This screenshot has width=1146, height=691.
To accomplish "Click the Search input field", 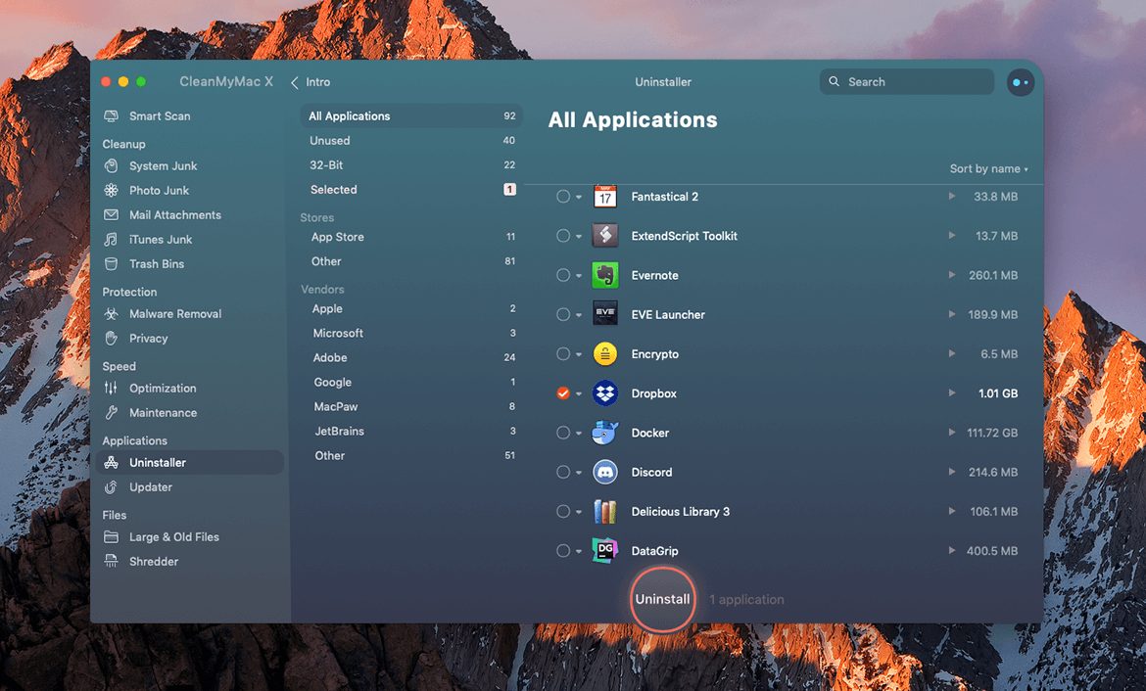I will [x=907, y=82].
